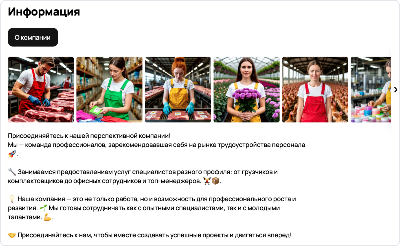This screenshot has width=400, height=246.
Task: Click the cardboard box emoji
Action: pyautogui.click(x=216, y=181)
